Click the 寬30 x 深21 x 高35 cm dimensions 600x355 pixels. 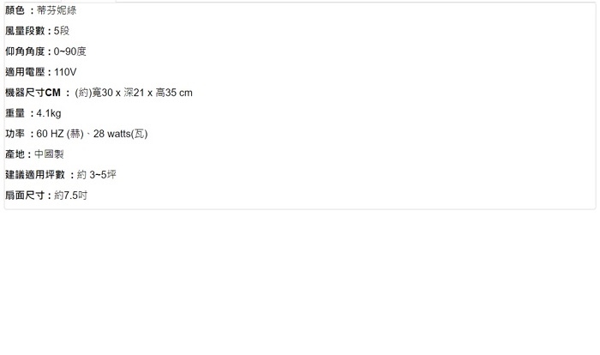click(141, 93)
